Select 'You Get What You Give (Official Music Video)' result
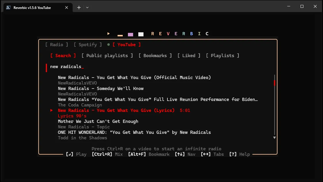323x182 pixels. tap(134, 78)
